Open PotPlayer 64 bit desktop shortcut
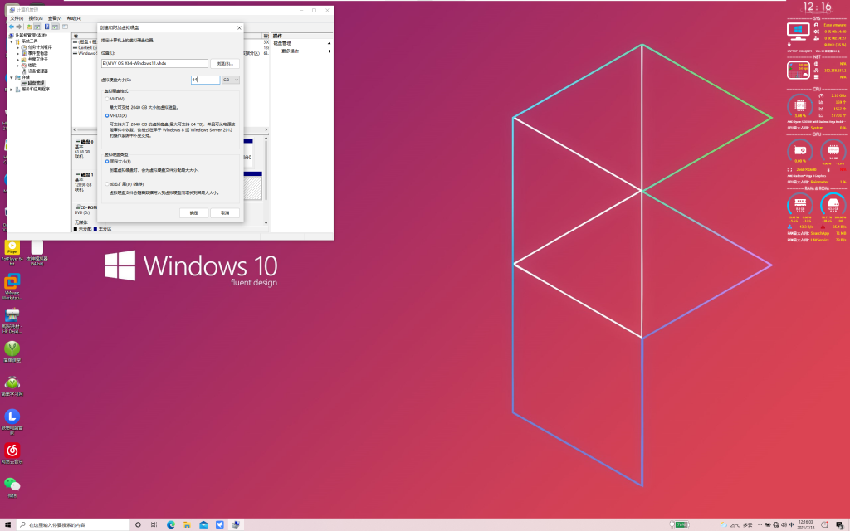The height and width of the screenshot is (531, 850). coord(12,252)
